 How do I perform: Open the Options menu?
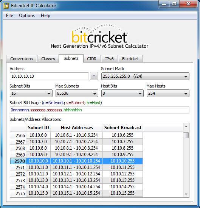pos(27,16)
